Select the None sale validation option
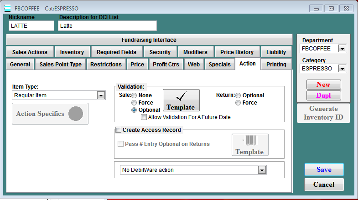The image size is (358, 200). pyautogui.click(x=134, y=95)
